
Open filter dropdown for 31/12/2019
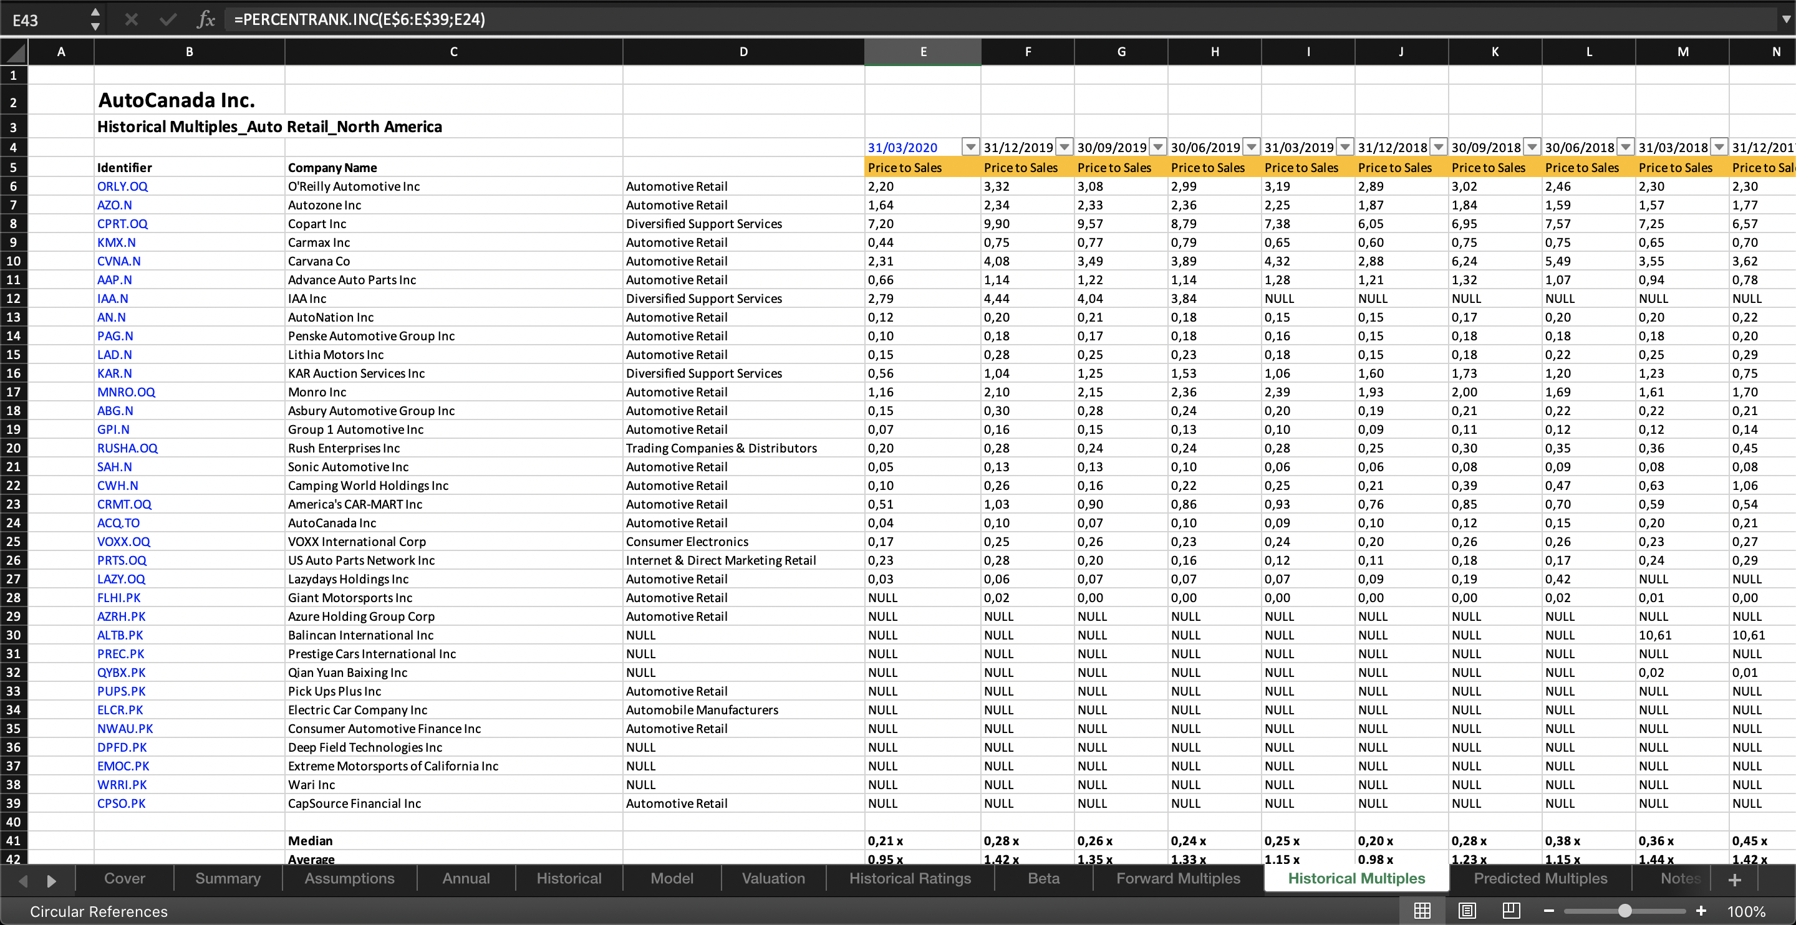pos(1065,147)
